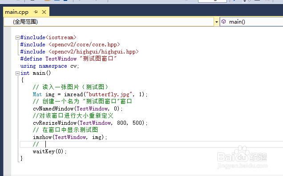Image resolution: width=283 pixels, height=176 pixels.
Task: Click the cvNamedWindow call line
Action: [x=78, y=109]
